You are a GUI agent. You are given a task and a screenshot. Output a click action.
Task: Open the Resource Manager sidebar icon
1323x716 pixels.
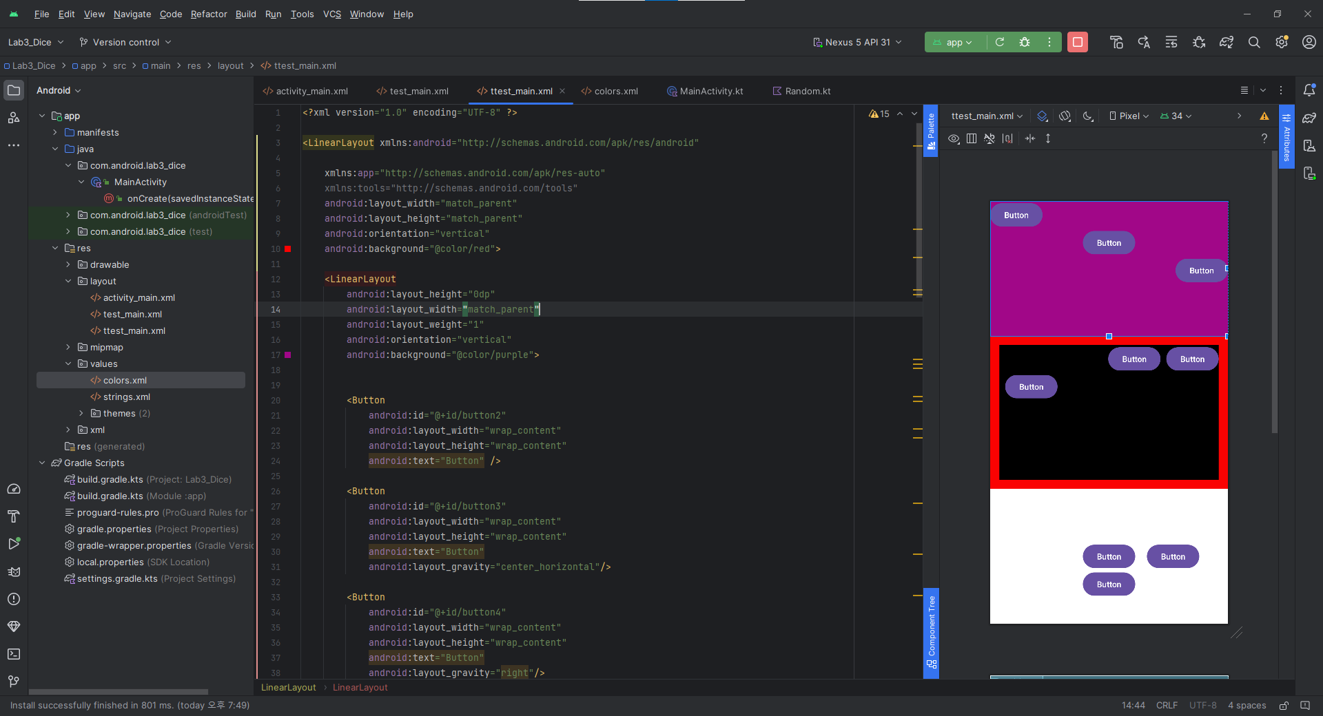(x=14, y=118)
